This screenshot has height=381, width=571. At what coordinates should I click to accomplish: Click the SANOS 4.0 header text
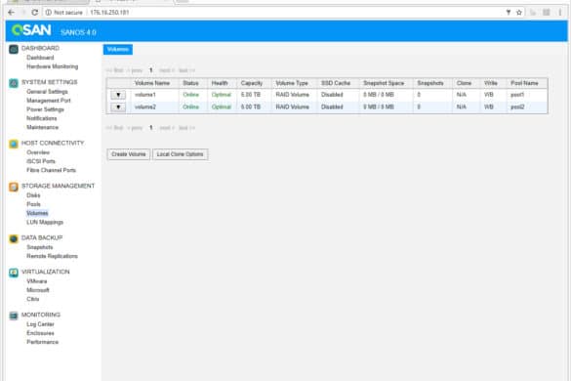point(78,32)
